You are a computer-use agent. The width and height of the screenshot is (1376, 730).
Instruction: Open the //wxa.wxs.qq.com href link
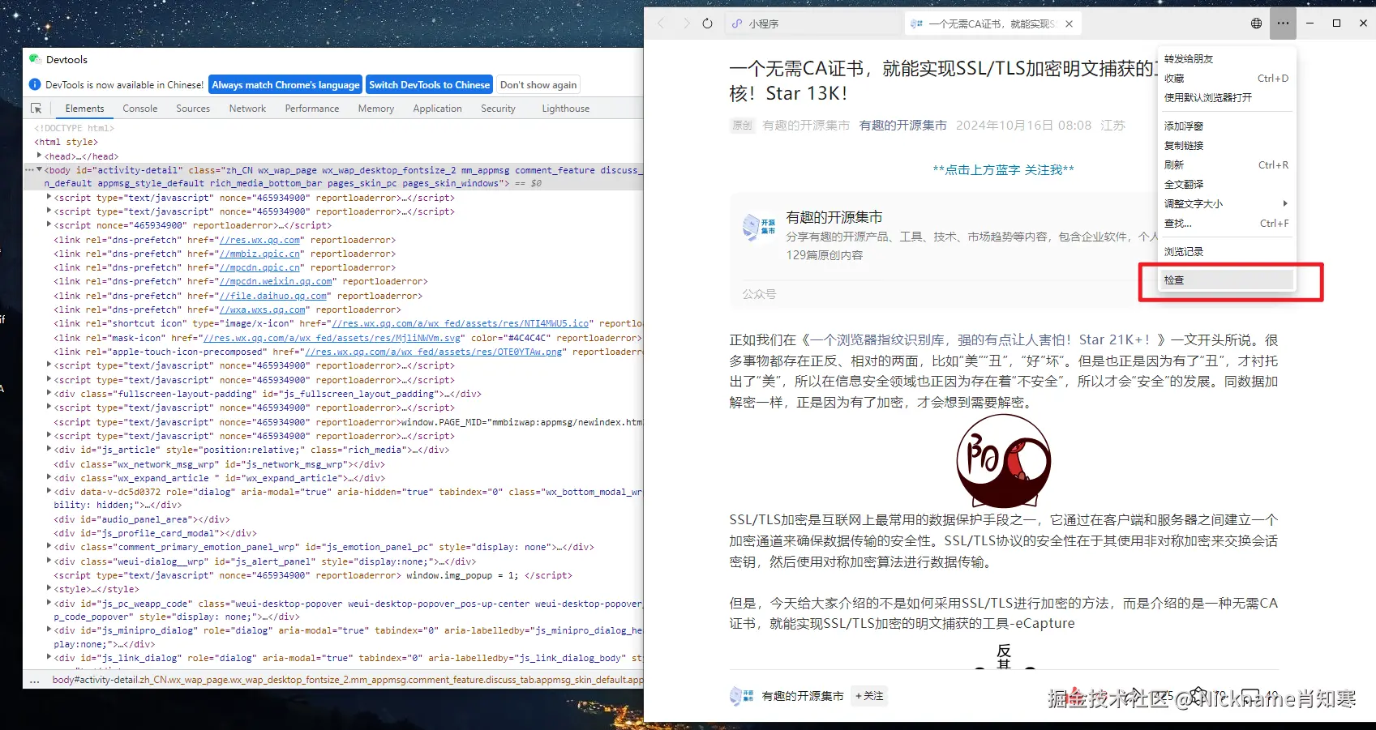263,310
